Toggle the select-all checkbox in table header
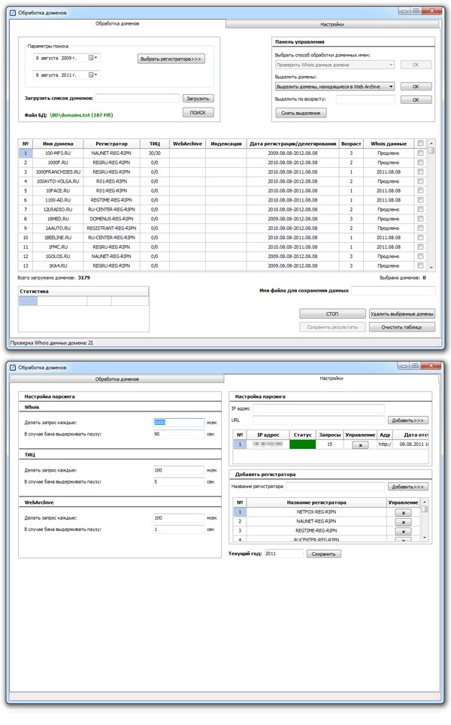451x725 pixels. click(x=420, y=144)
